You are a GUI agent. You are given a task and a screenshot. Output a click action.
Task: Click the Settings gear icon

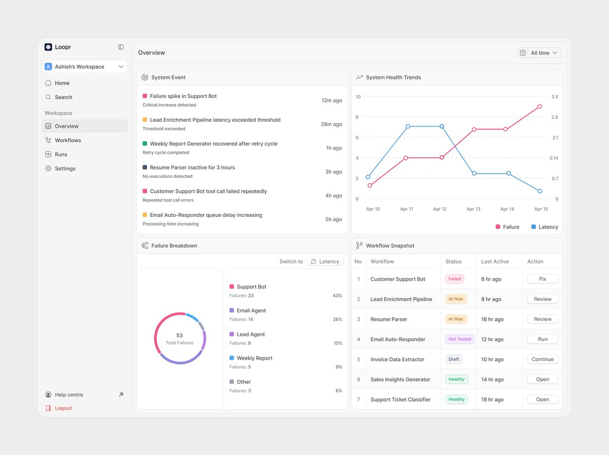pyautogui.click(x=48, y=169)
